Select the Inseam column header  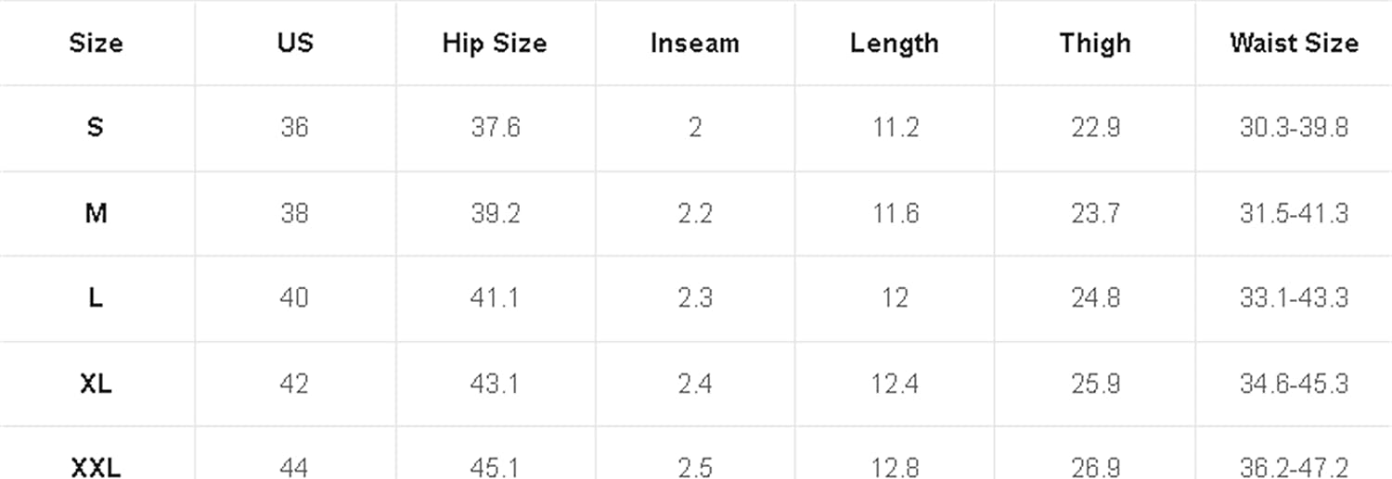(x=695, y=44)
